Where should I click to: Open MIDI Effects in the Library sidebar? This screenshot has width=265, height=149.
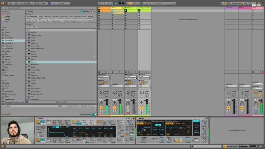point(9,43)
